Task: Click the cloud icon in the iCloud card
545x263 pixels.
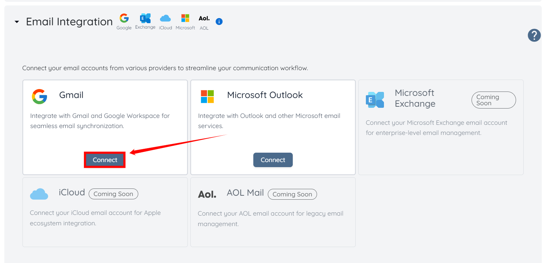Action: (39, 194)
